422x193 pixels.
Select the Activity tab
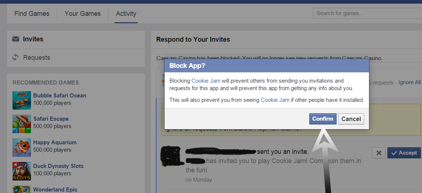click(126, 14)
